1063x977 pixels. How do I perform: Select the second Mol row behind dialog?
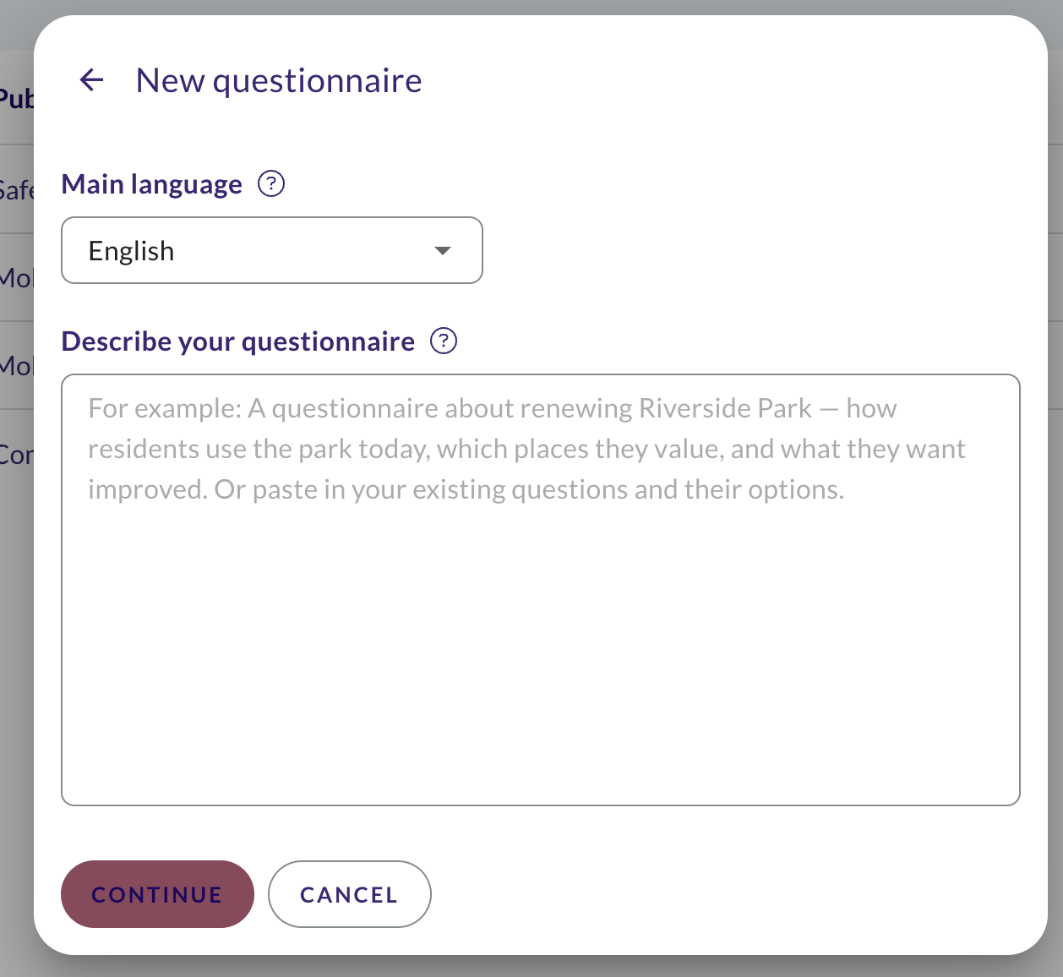coord(16,365)
